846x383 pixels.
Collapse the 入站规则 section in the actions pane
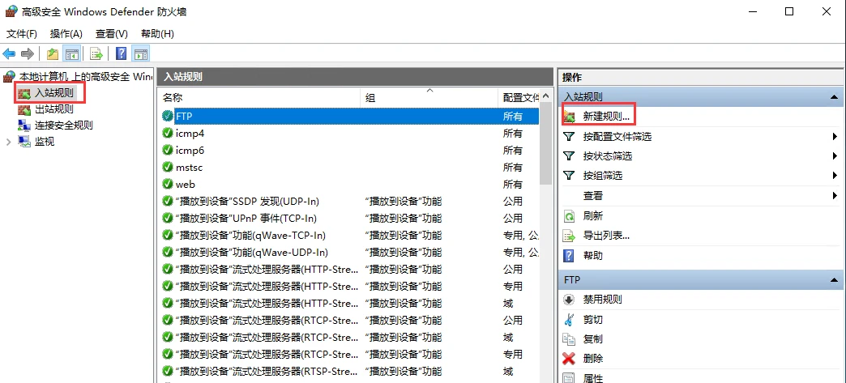click(834, 97)
